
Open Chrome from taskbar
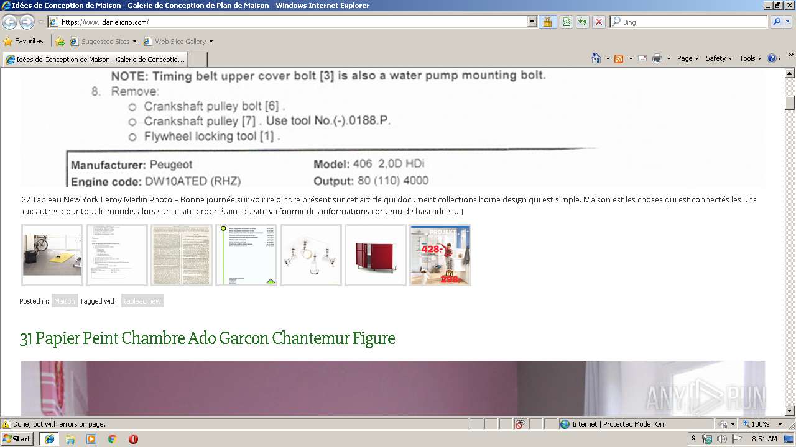(113, 439)
